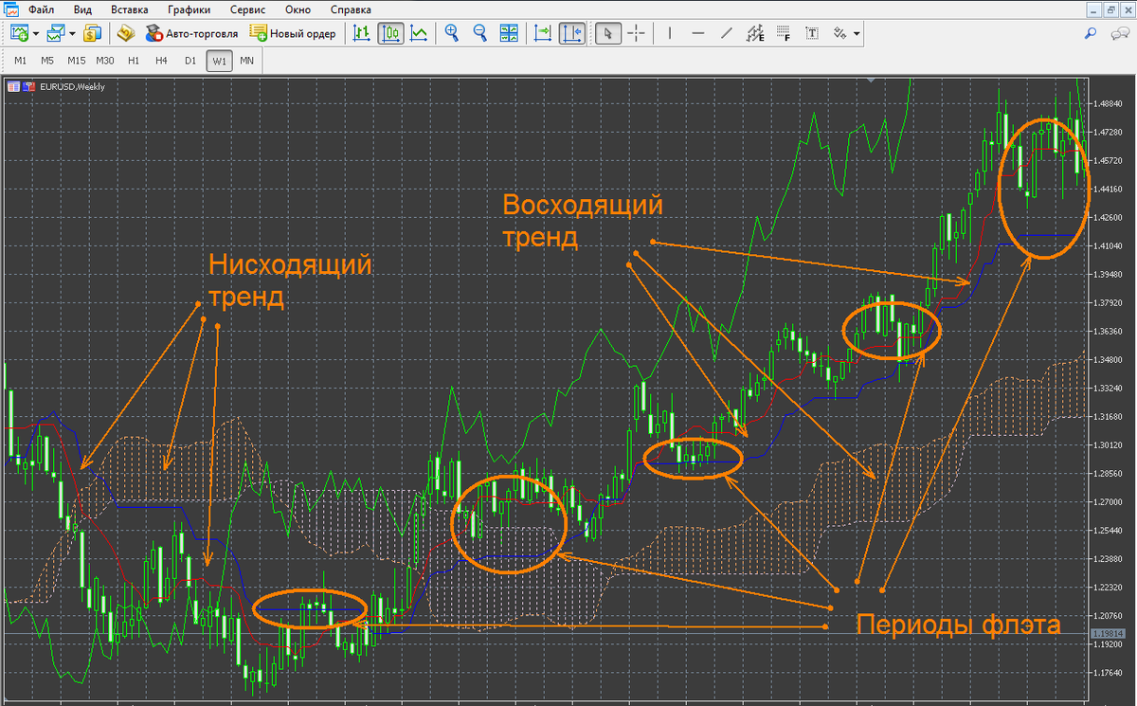Activate the standard arrow cursor
Image resolution: width=1137 pixels, height=706 pixels.
pyautogui.click(x=608, y=33)
